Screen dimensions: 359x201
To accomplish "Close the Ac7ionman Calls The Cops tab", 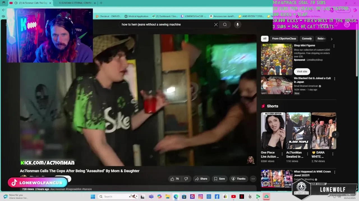I will pyautogui.click(x=50, y=3).
